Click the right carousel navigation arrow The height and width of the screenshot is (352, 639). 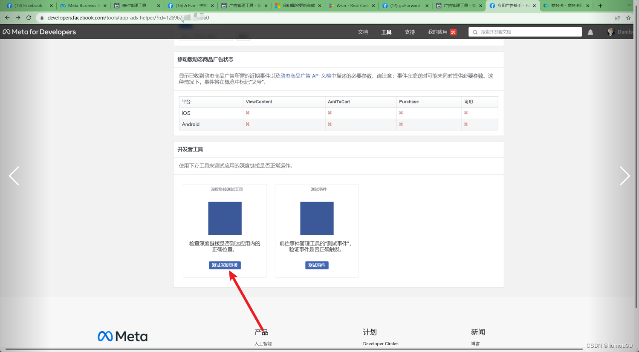[625, 176]
